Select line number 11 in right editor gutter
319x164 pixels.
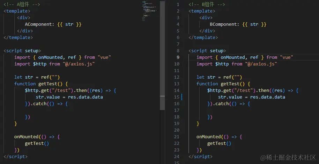[177, 71]
